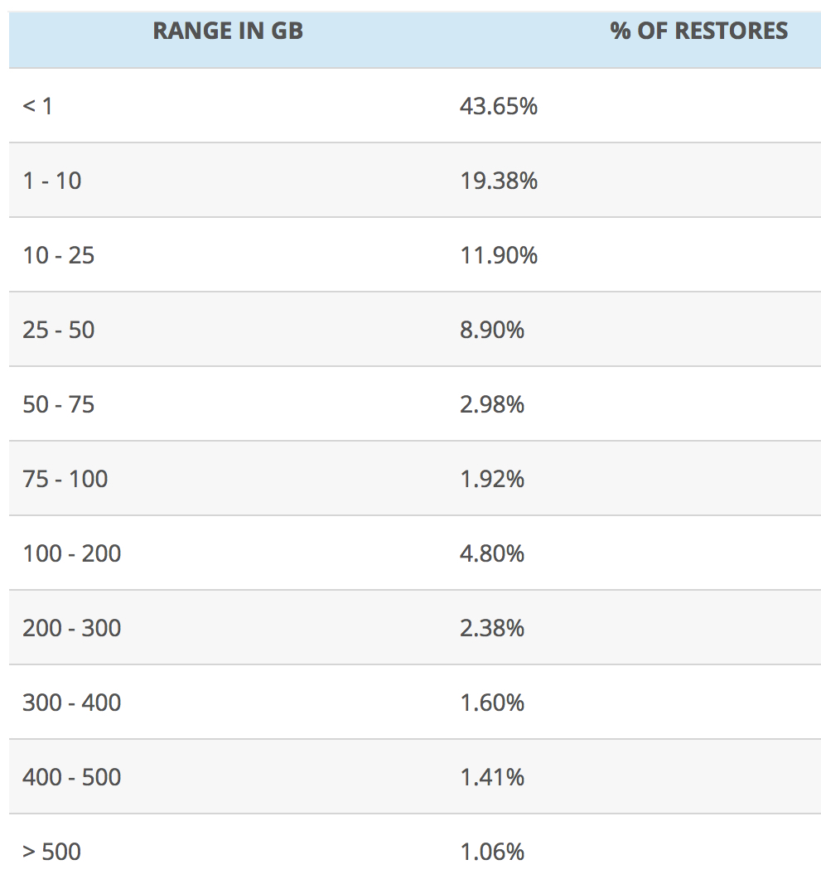Click the 43.65% value
The height and width of the screenshot is (879, 821).
click(x=499, y=106)
